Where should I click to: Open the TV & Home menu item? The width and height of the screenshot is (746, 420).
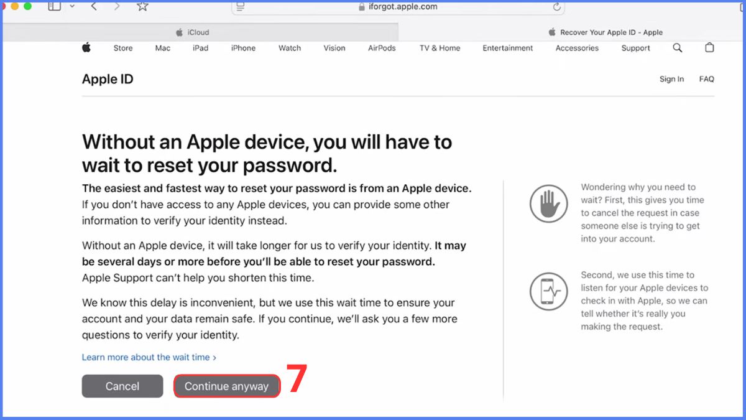point(440,48)
